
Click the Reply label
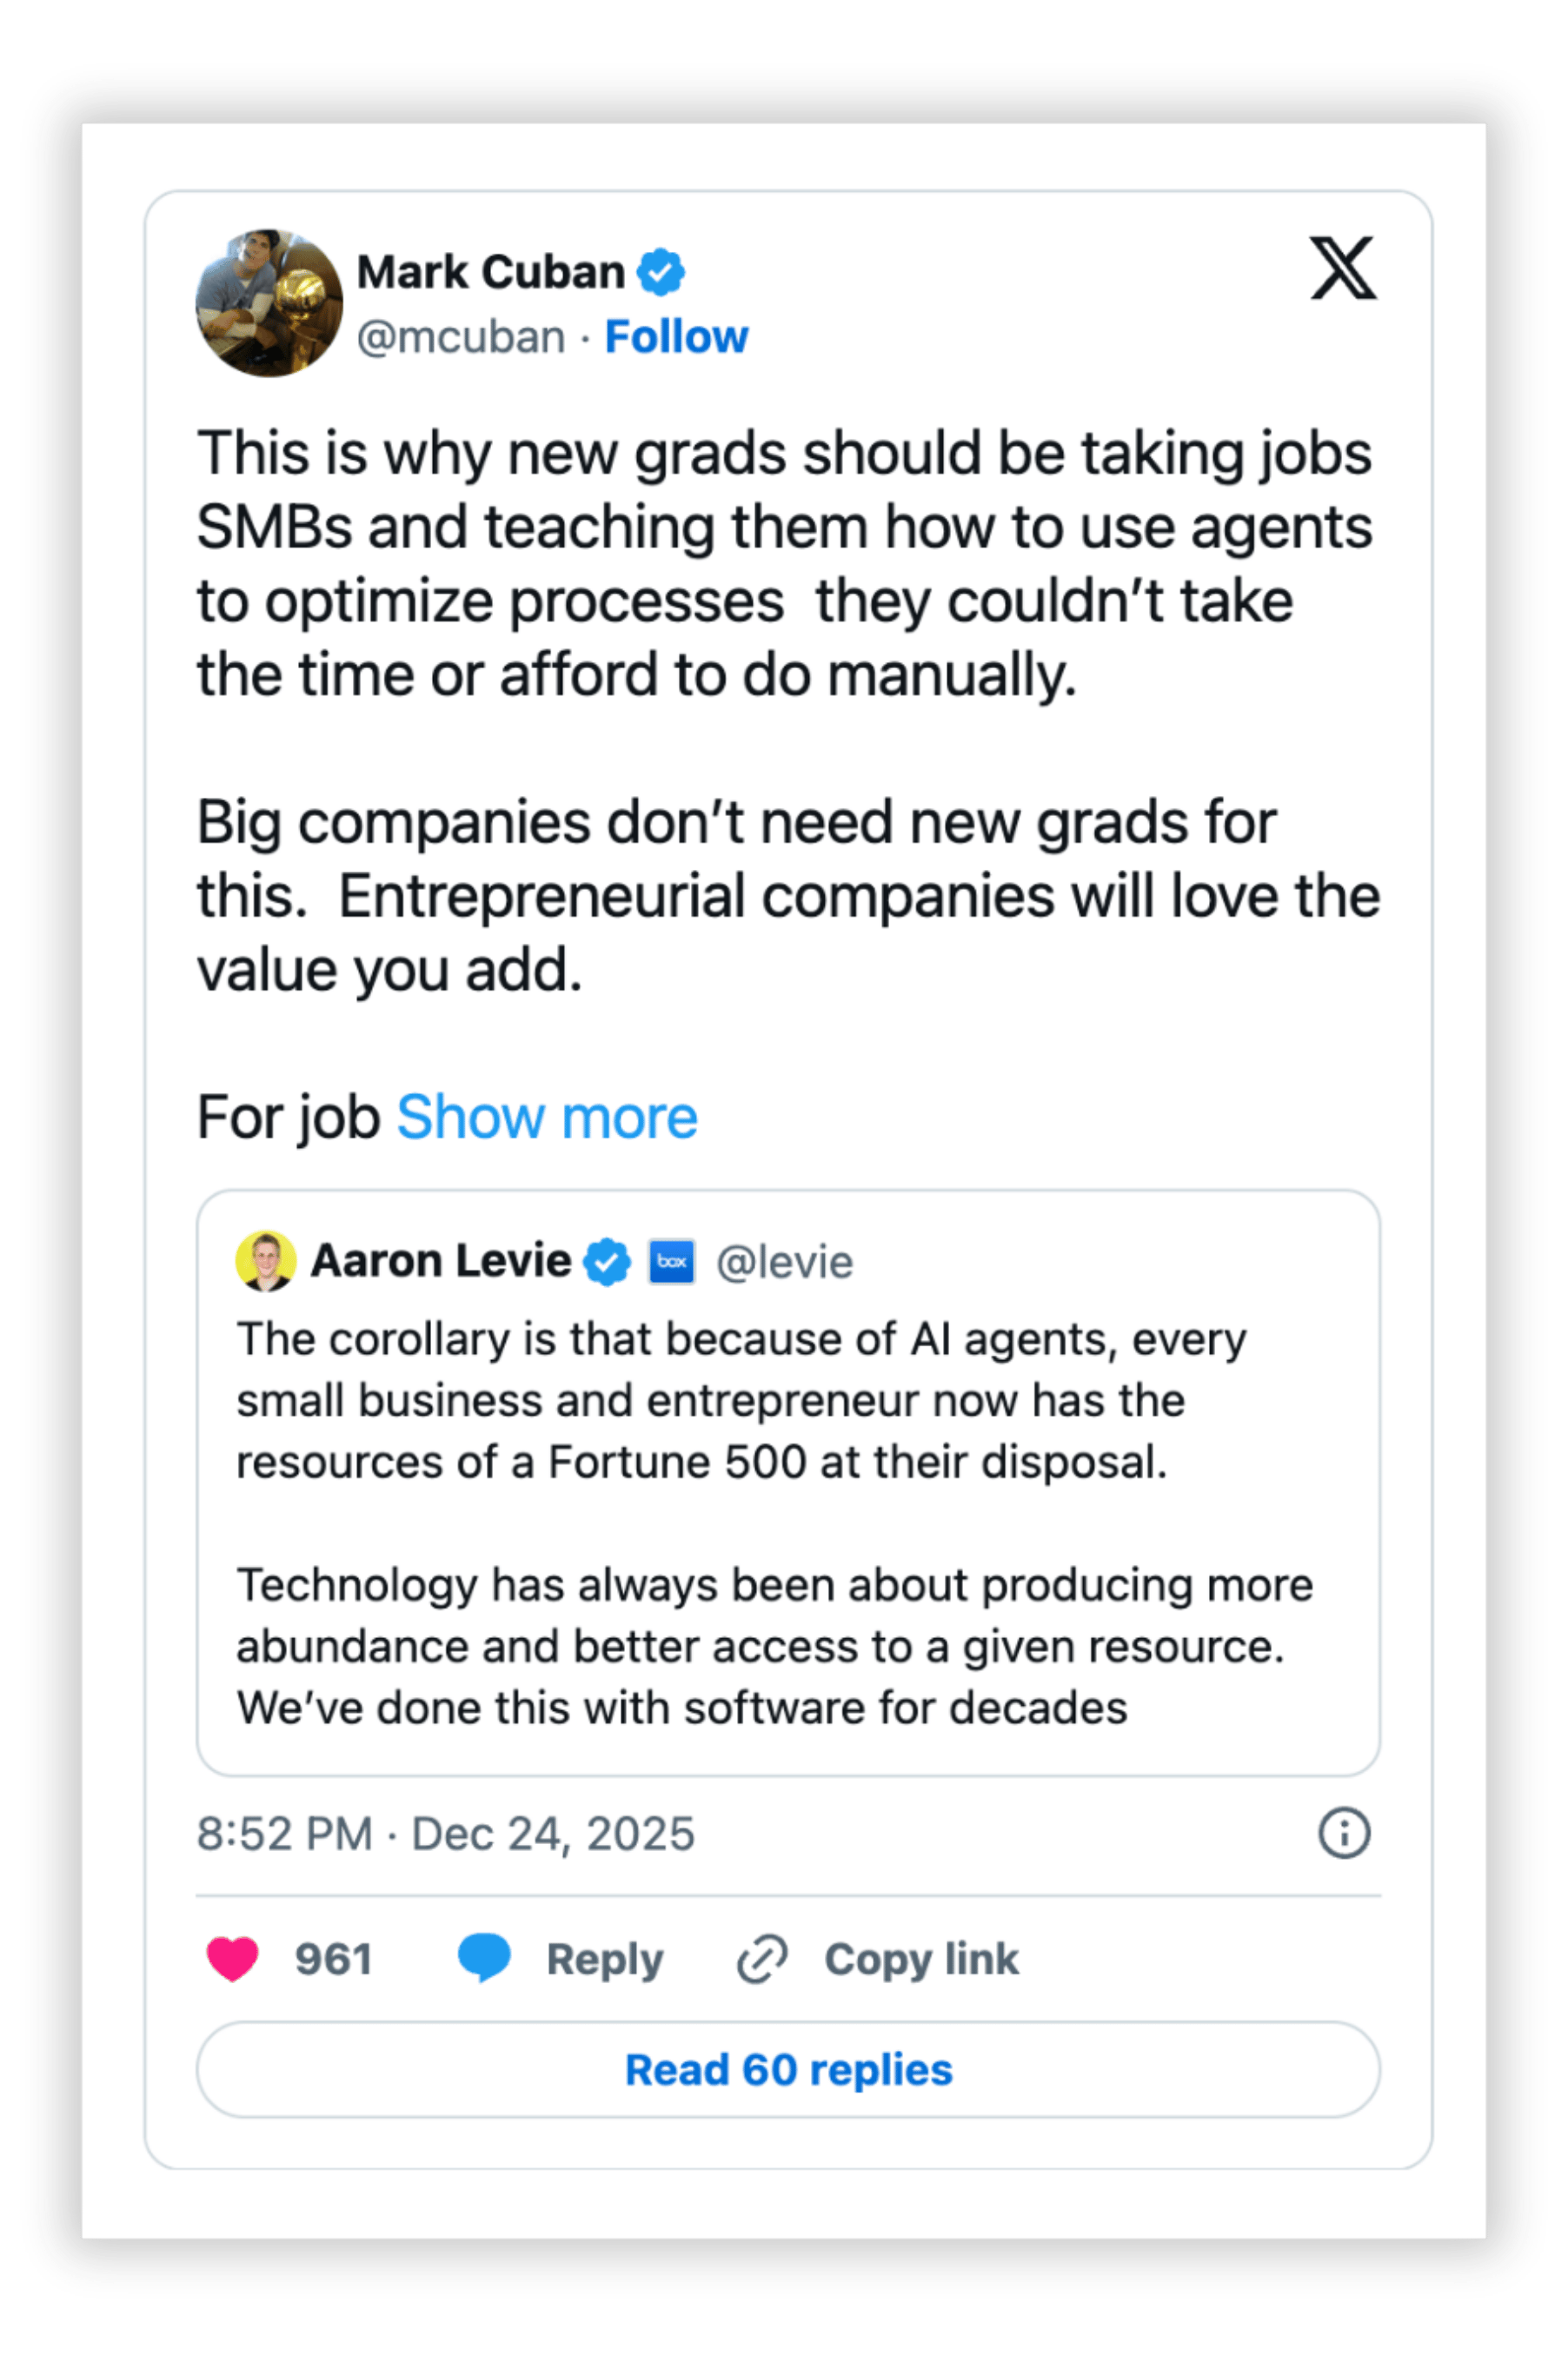tap(605, 1958)
